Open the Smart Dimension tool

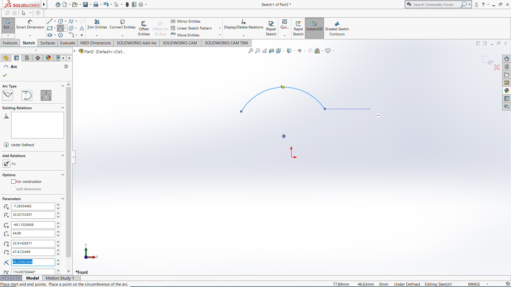(30, 25)
